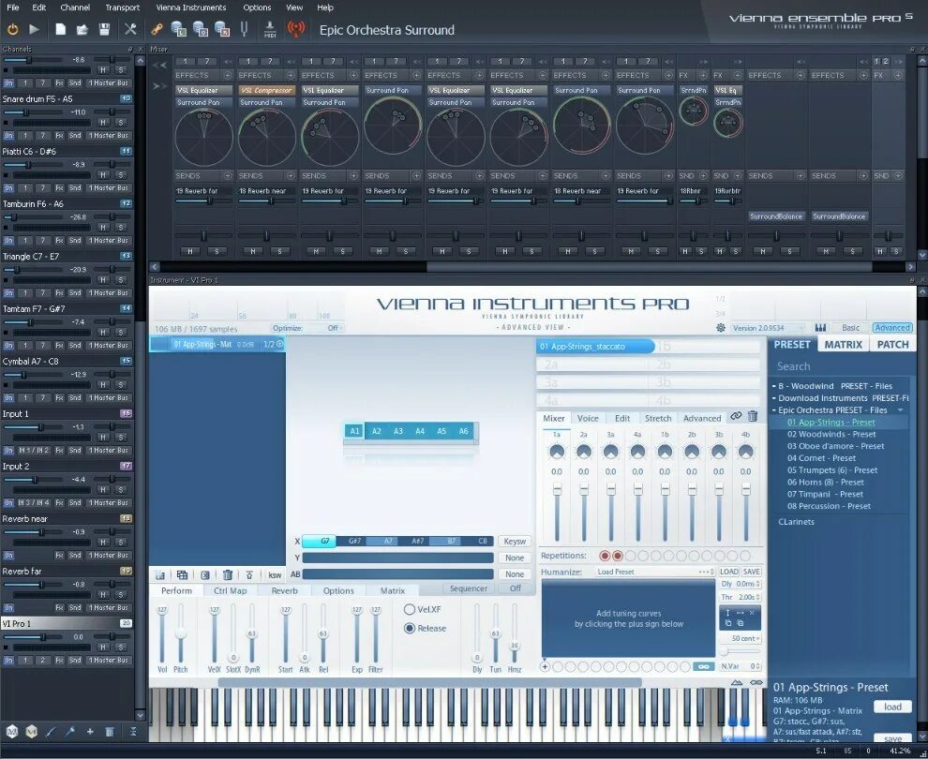928x759 pixels.
Task: Solo the first mixer strip with S button
Action: (216, 251)
